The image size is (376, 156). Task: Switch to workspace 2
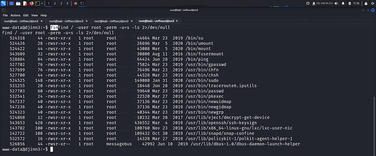[55, 3]
